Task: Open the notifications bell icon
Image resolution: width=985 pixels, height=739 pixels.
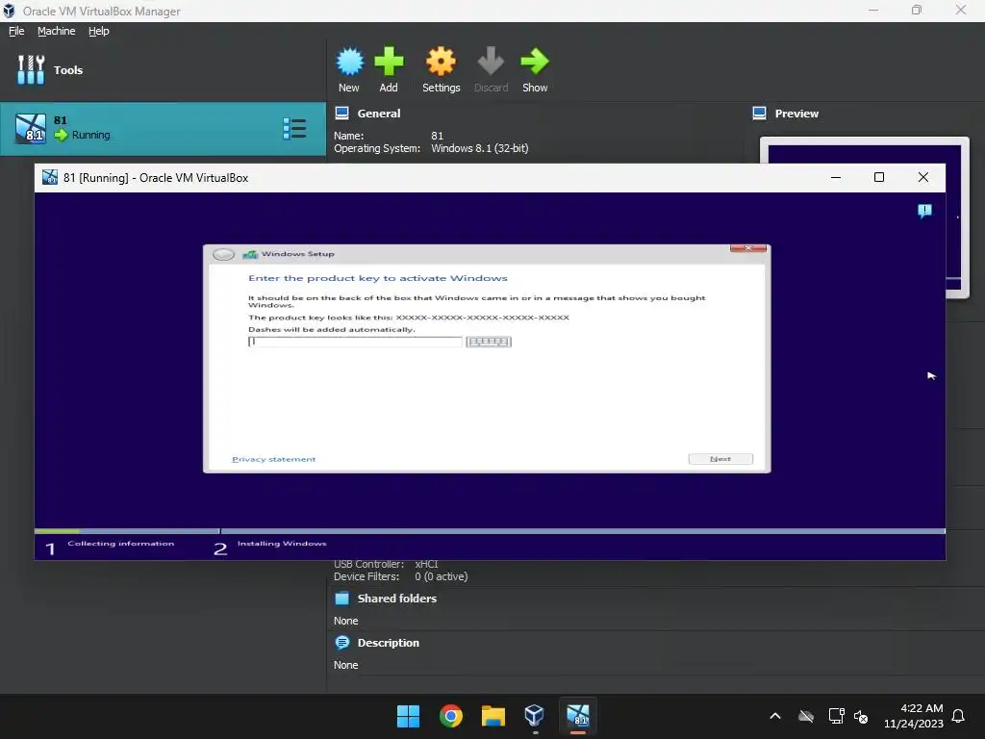Action: pyautogui.click(x=959, y=716)
